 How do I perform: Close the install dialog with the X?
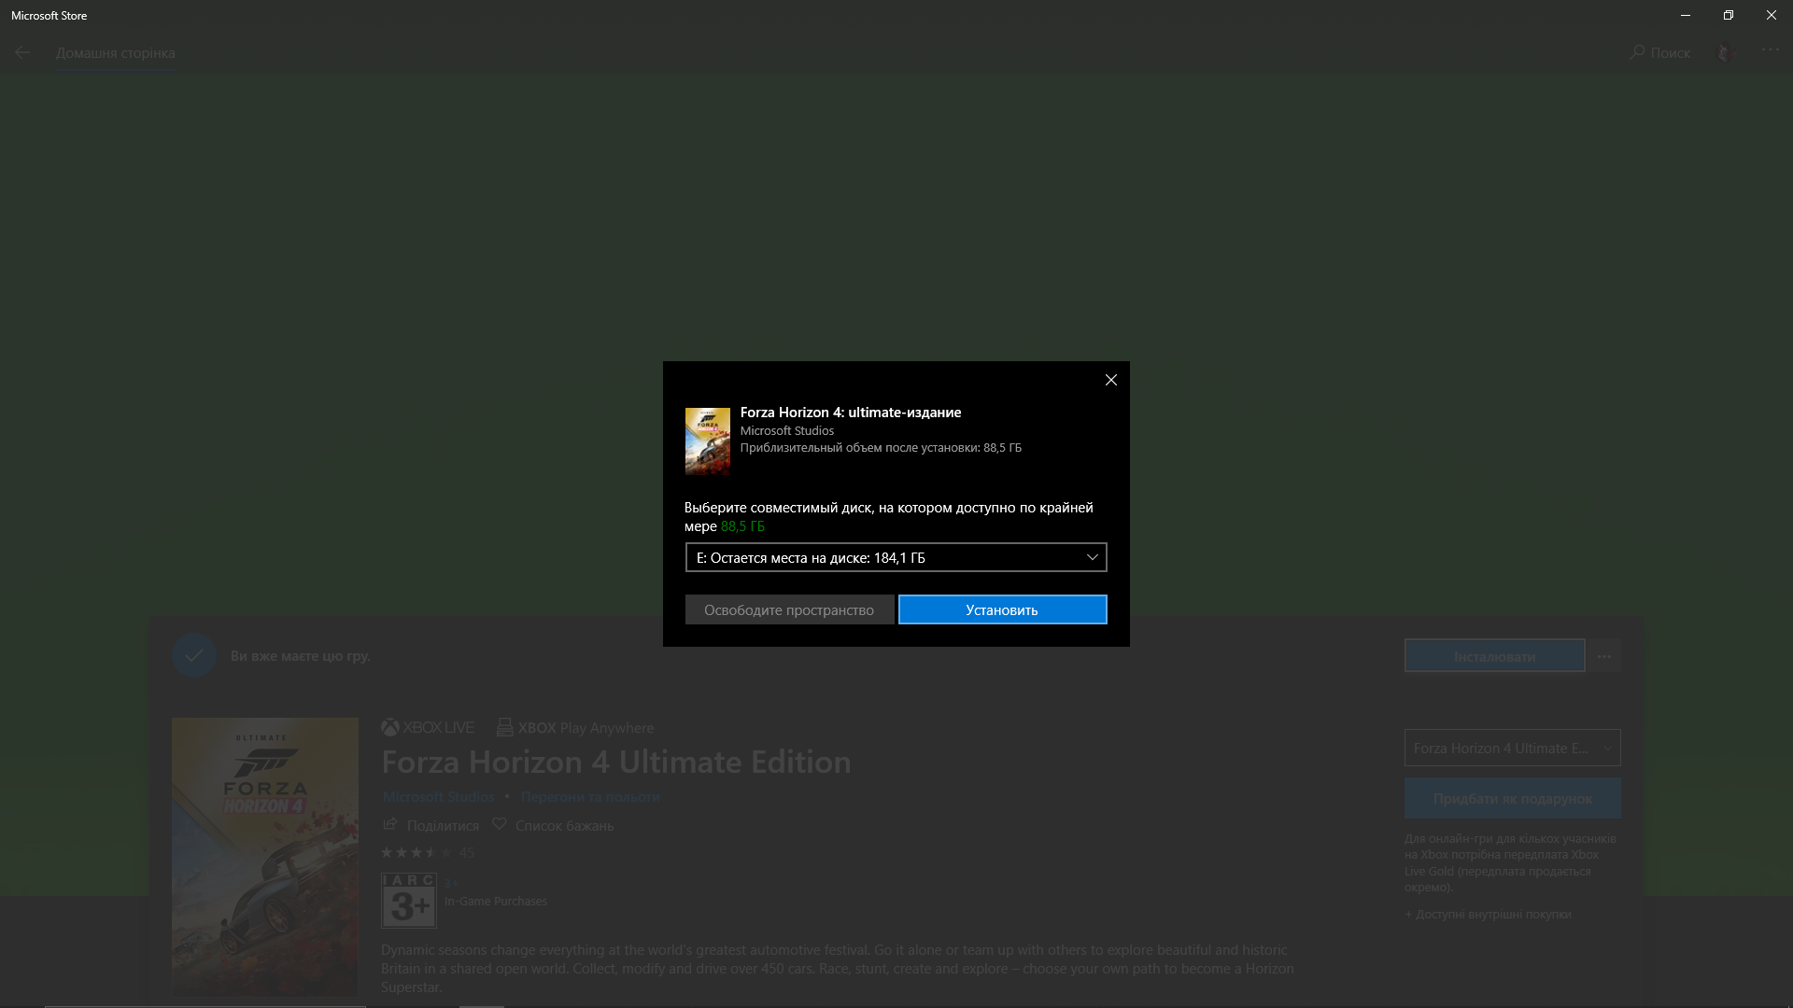1111,380
